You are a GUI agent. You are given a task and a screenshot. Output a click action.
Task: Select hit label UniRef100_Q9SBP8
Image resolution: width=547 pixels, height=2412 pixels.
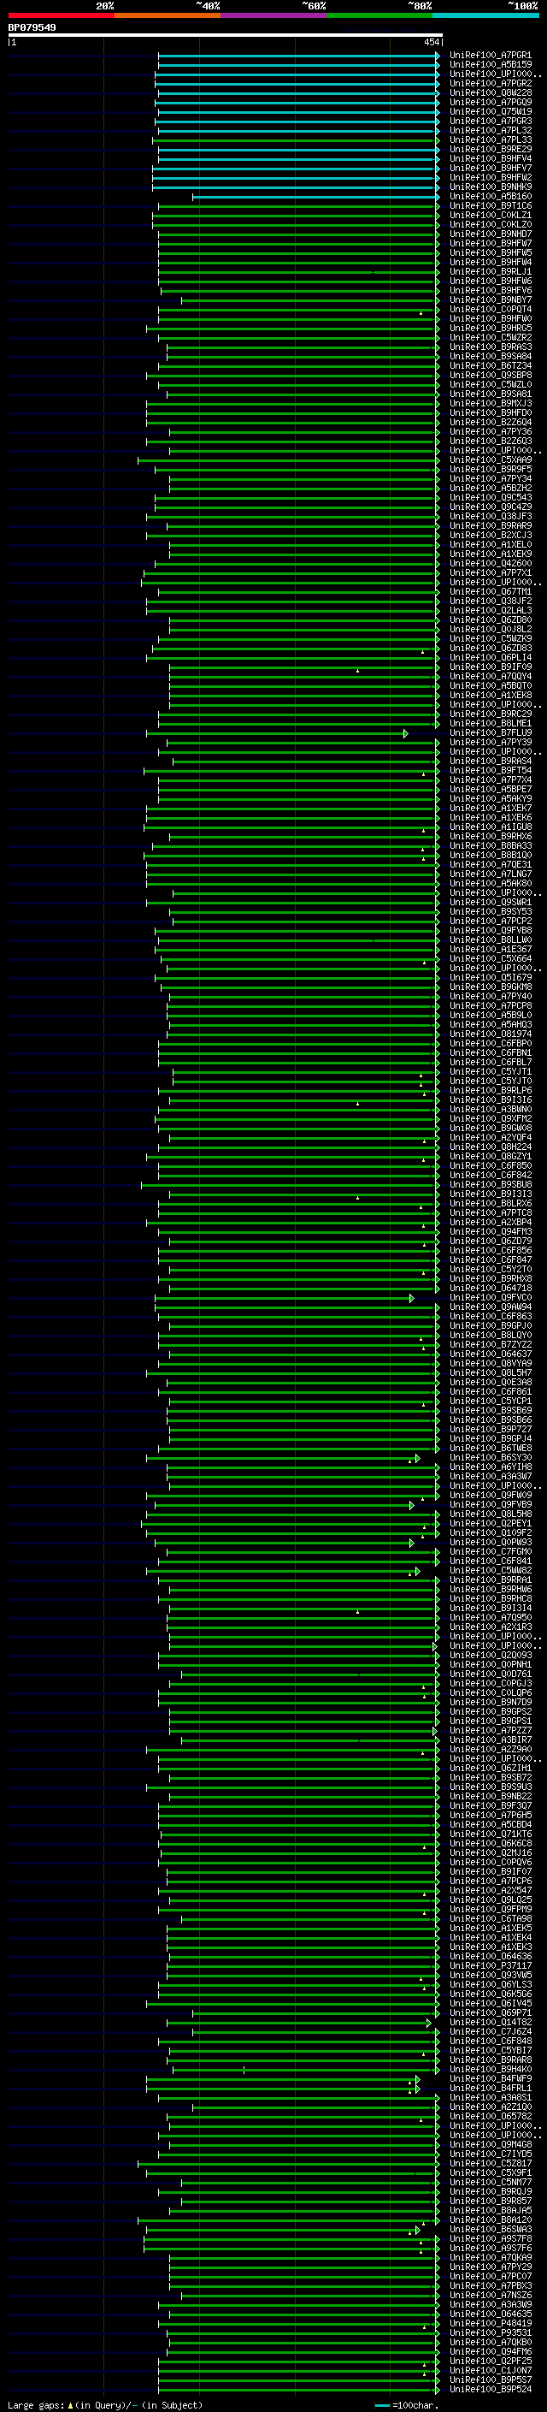(x=490, y=376)
